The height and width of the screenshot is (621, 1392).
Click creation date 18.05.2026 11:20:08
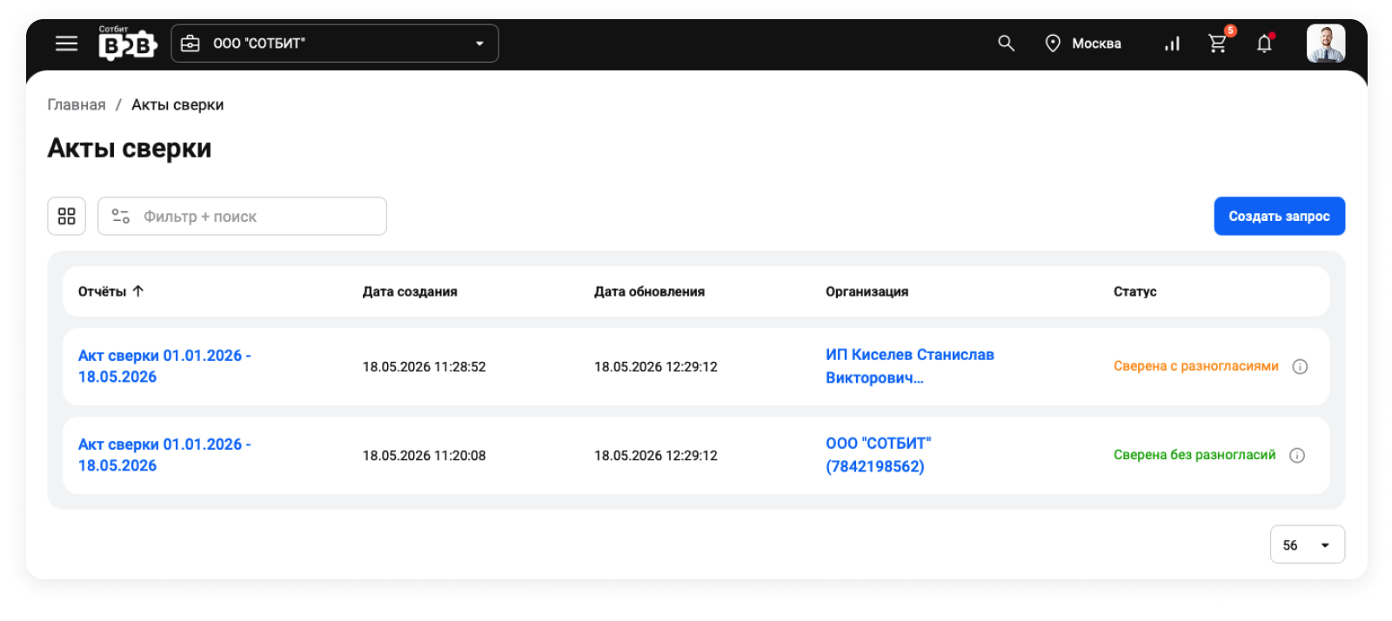(425, 456)
